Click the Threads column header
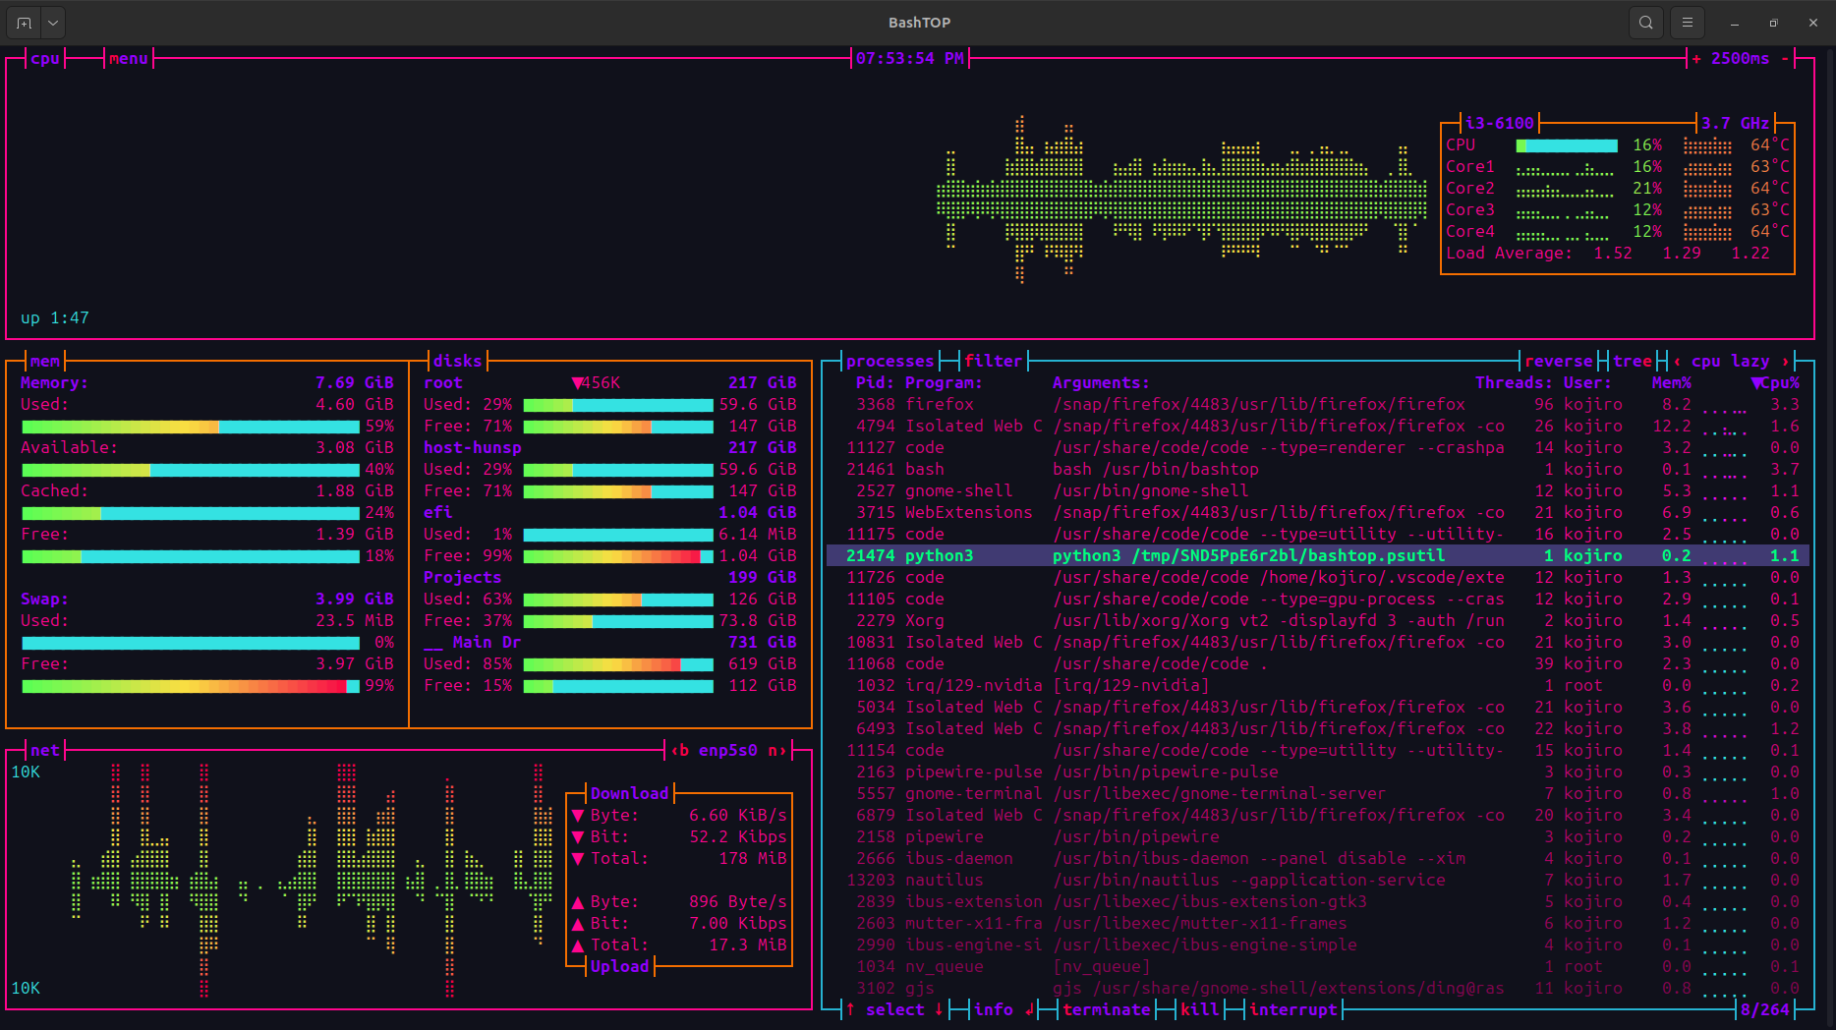The image size is (1836, 1030). (1515, 383)
